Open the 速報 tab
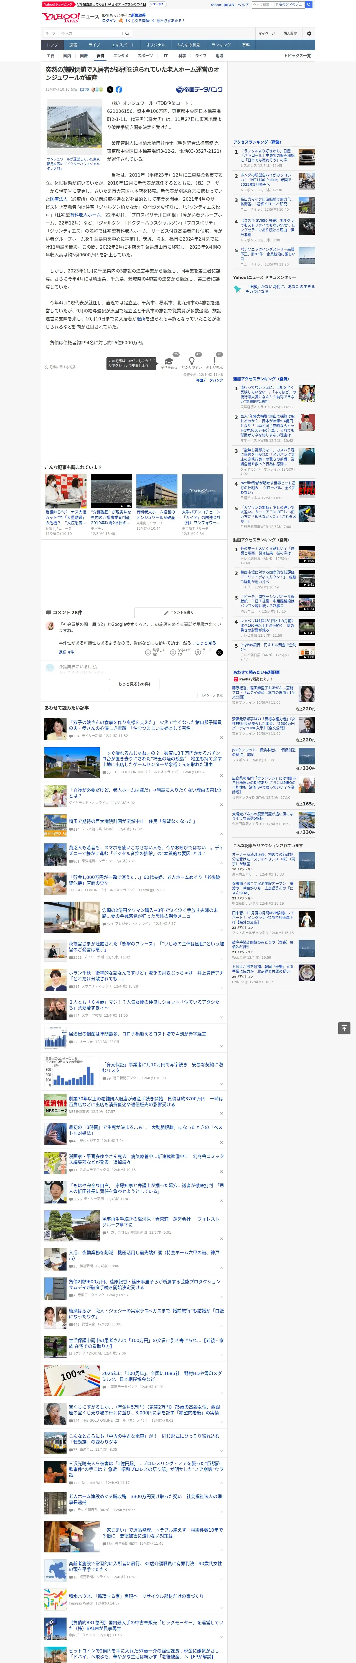356x1663 pixels. [73, 45]
